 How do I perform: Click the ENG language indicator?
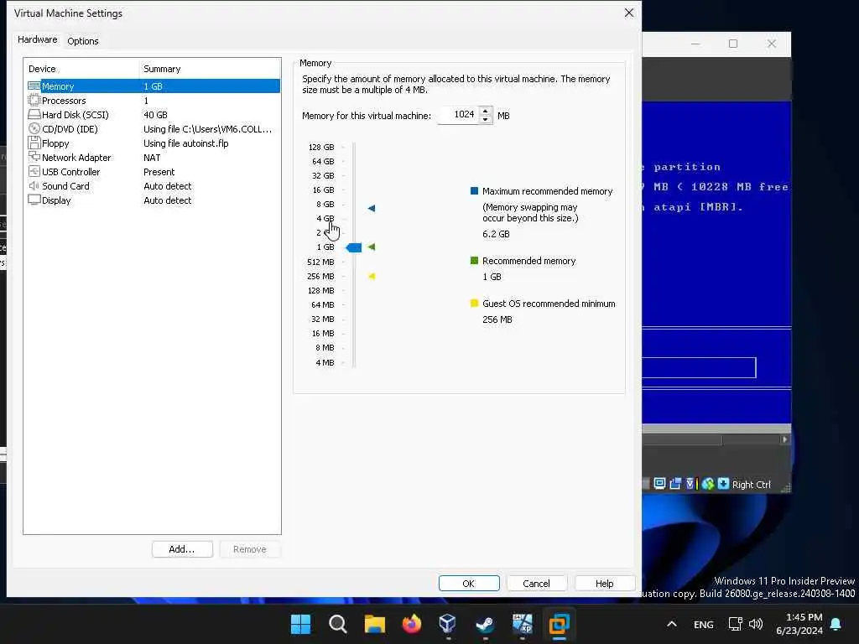pos(704,624)
